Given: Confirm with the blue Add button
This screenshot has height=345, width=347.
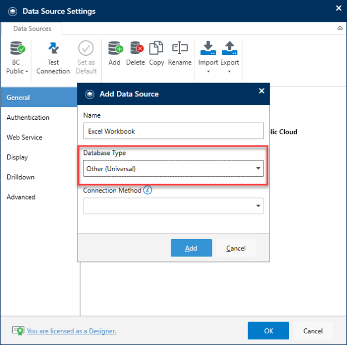Looking at the screenshot, I should click(191, 248).
